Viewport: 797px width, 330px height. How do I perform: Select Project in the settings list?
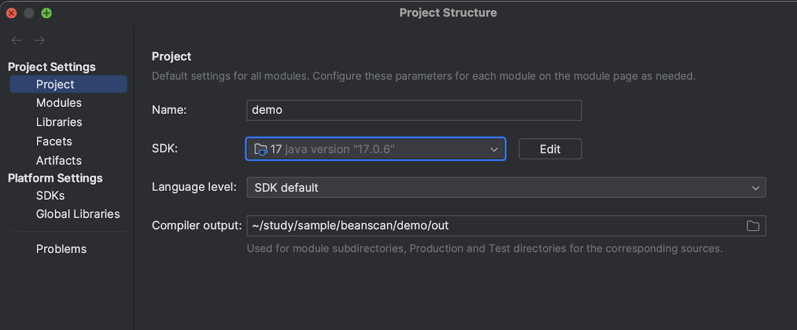[68, 84]
